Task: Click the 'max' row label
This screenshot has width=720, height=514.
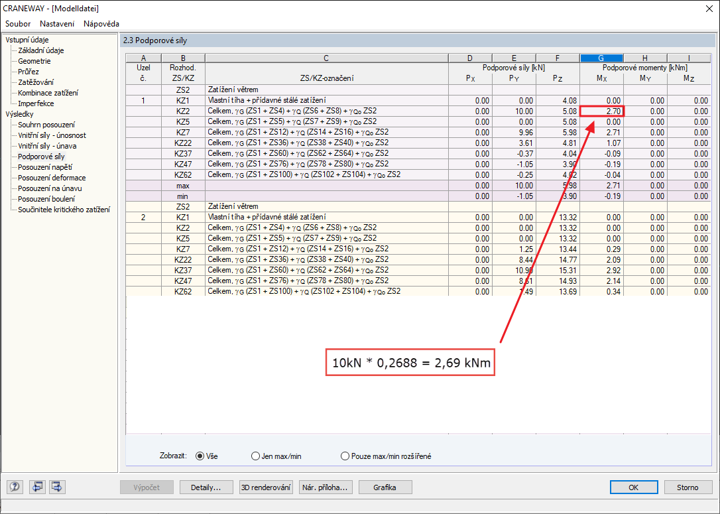Action: click(x=183, y=186)
